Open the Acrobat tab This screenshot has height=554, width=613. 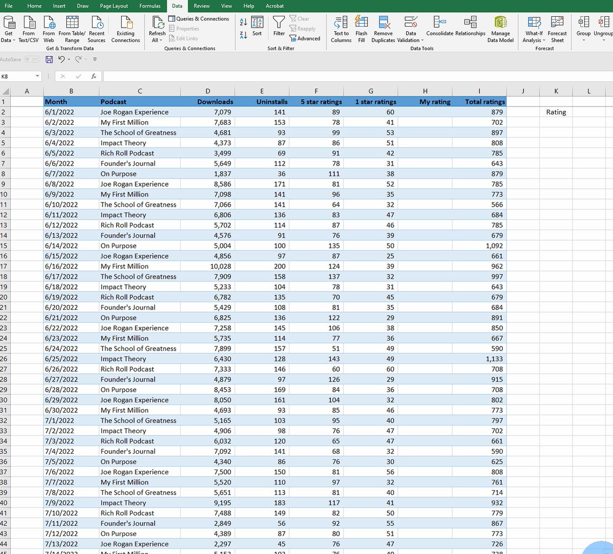pos(275,6)
